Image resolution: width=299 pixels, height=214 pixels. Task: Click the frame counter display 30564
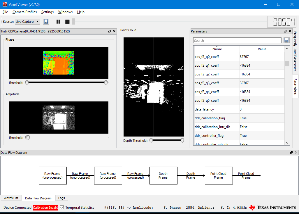(x=282, y=22)
